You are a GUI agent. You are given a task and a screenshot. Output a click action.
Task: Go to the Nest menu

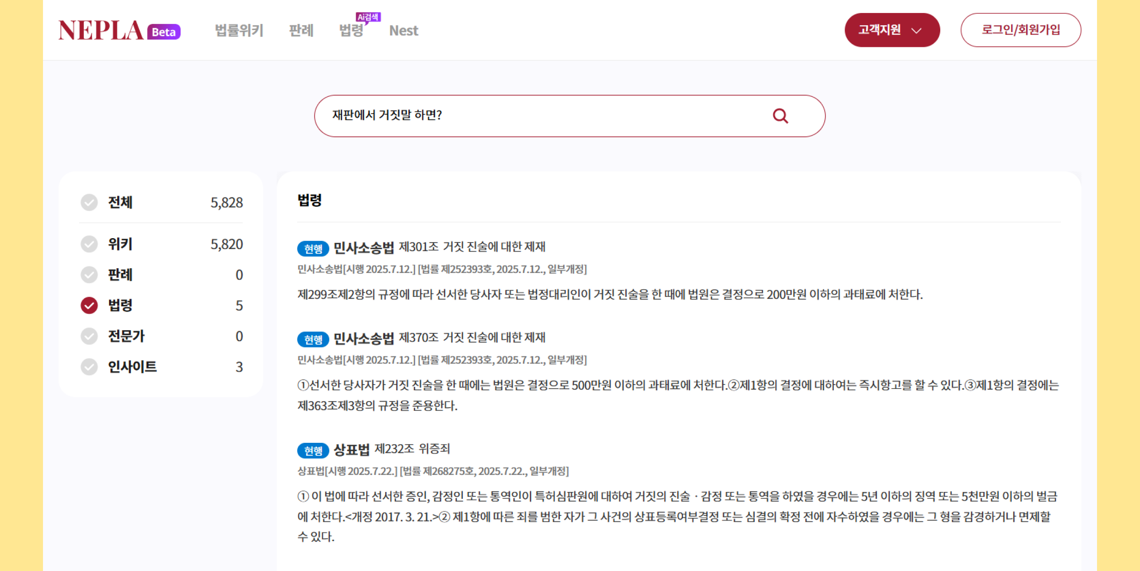403,30
